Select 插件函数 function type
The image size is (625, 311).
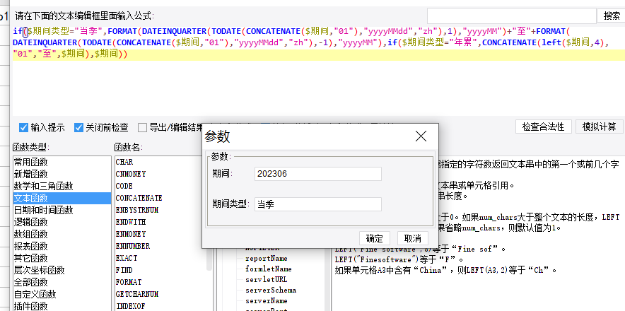62,306
